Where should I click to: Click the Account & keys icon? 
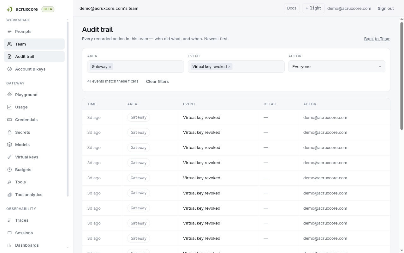click(x=9, y=69)
